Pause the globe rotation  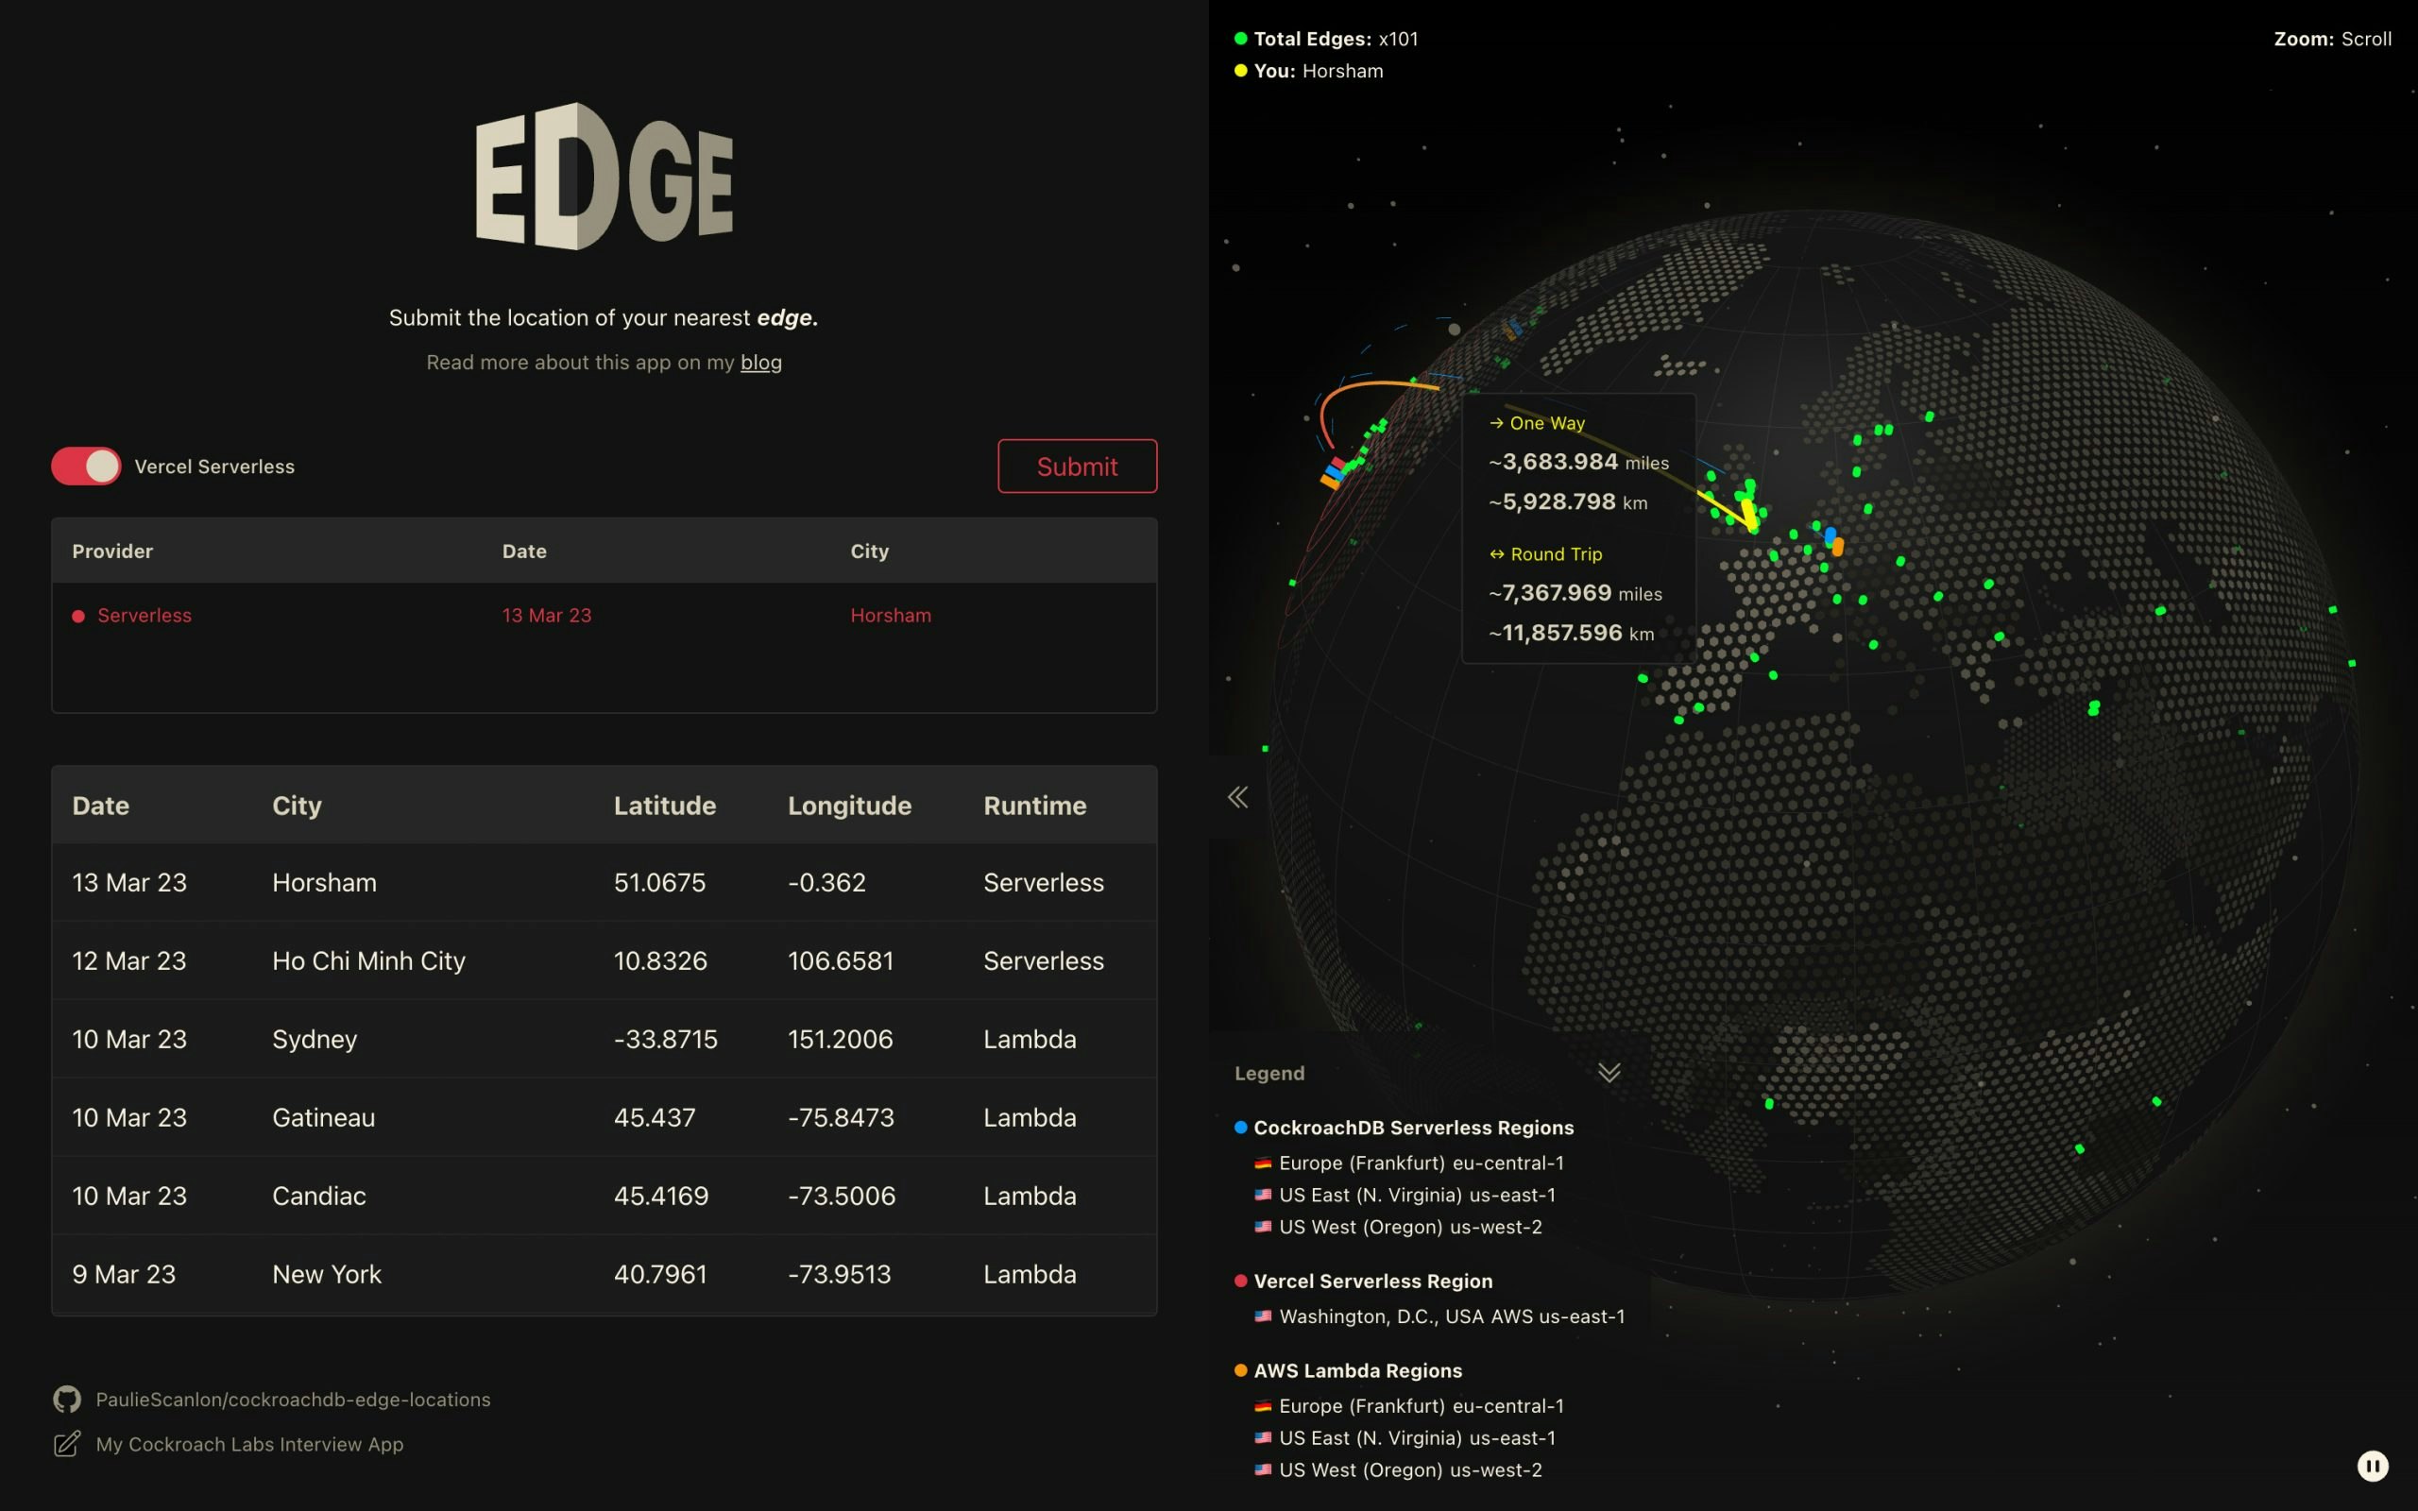click(x=2373, y=1466)
